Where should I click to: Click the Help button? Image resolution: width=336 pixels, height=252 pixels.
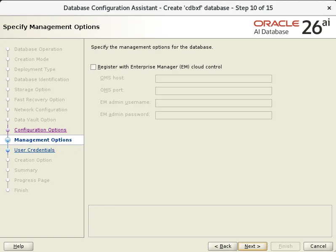pyautogui.click(x=19, y=246)
